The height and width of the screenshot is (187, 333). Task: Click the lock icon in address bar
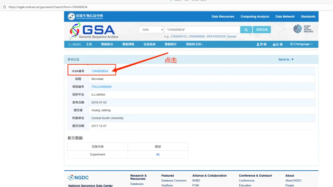[5, 7]
